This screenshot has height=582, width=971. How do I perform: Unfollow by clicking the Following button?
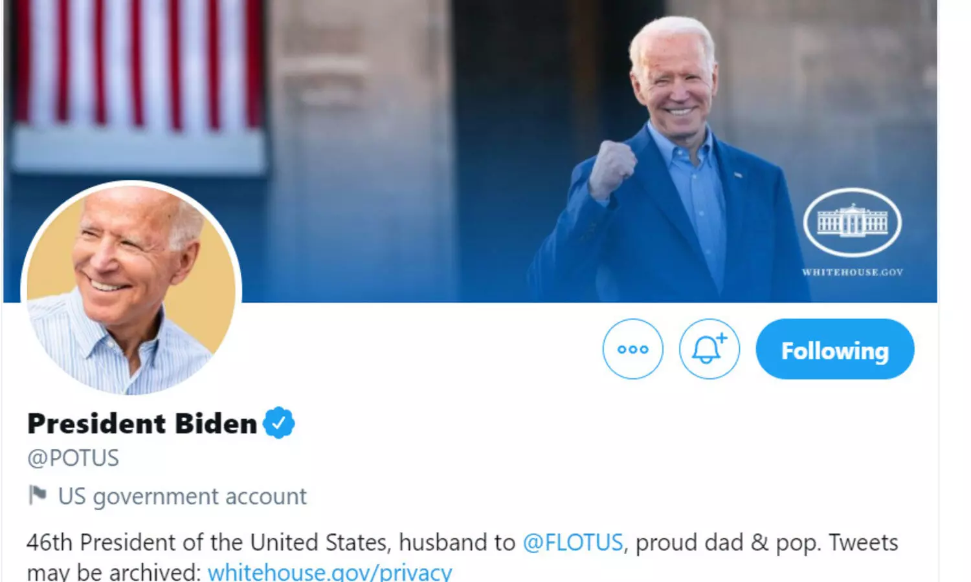(834, 349)
